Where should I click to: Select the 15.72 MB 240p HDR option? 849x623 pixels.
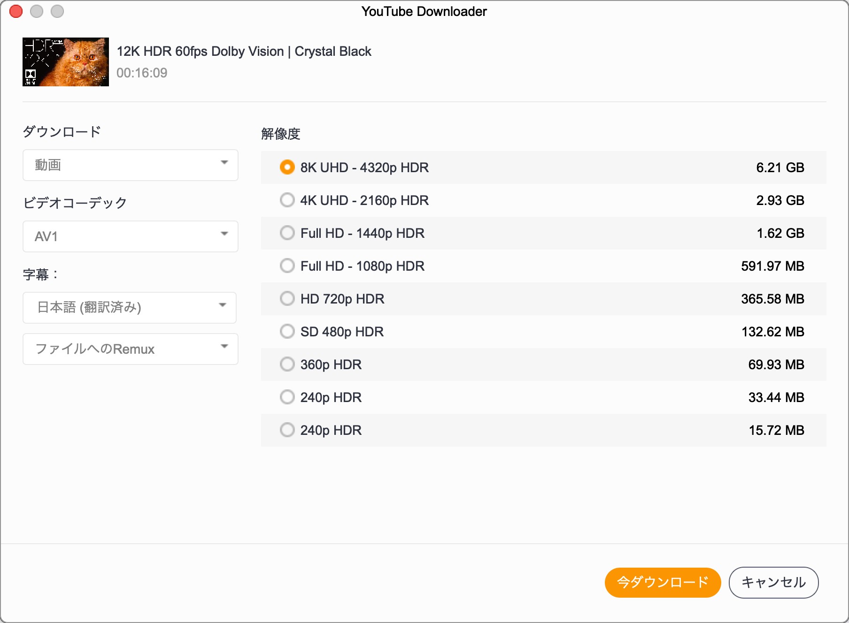tap(287, 430)
